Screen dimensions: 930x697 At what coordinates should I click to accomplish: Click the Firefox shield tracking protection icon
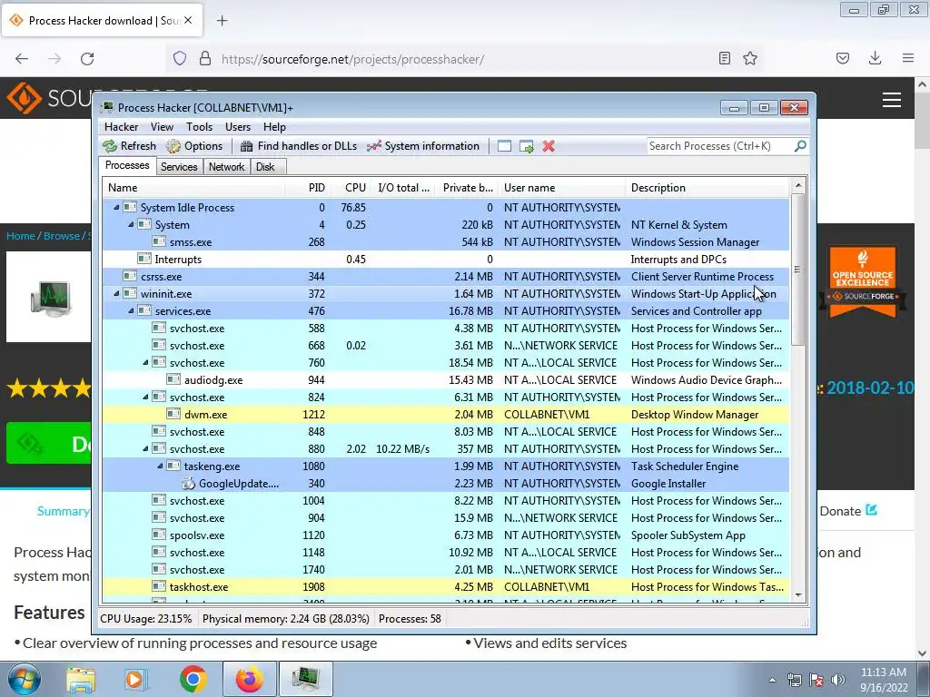(180, 59)
